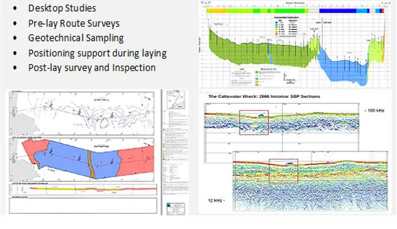
Task: Click the orange segment of top color bar
Action: [216, 11]
